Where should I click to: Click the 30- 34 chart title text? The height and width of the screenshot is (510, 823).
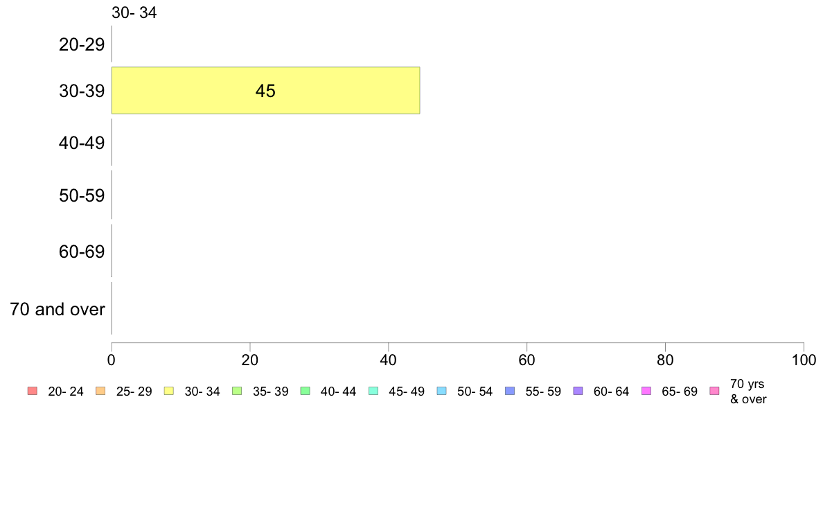click(x=134, y=12)
